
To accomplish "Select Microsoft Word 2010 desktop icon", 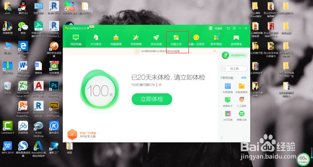I will coord(23,69).
